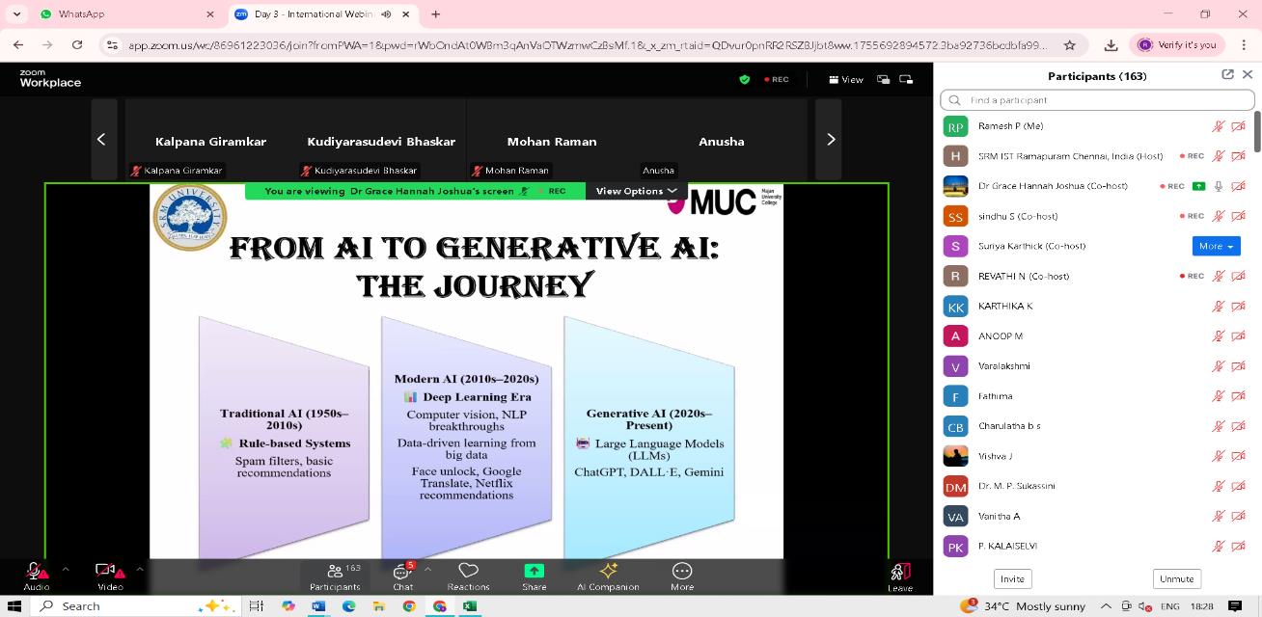Click video-off icon for Fathima
This screenshot has height=617, width=1262.
pos(1239,395)
